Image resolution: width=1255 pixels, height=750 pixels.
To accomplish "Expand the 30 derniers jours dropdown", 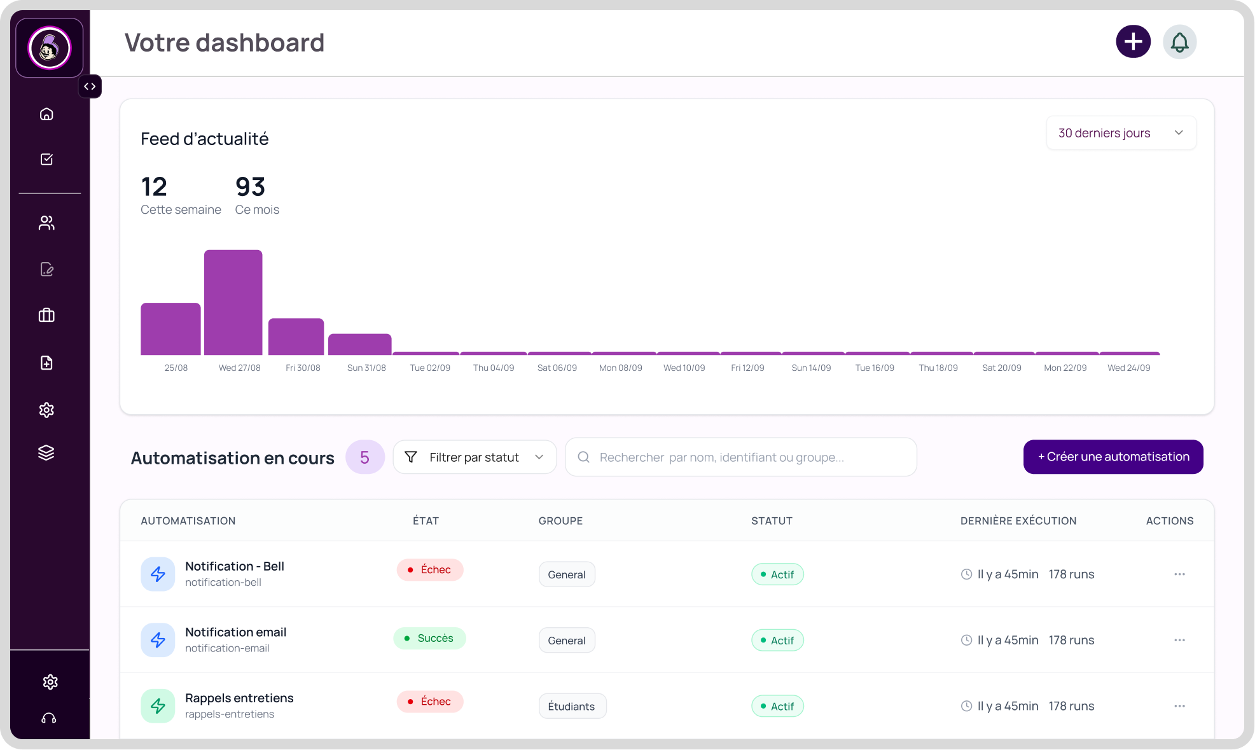I will point(1121,133).
